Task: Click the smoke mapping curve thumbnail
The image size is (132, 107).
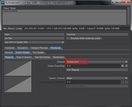Action: (18, 68)
